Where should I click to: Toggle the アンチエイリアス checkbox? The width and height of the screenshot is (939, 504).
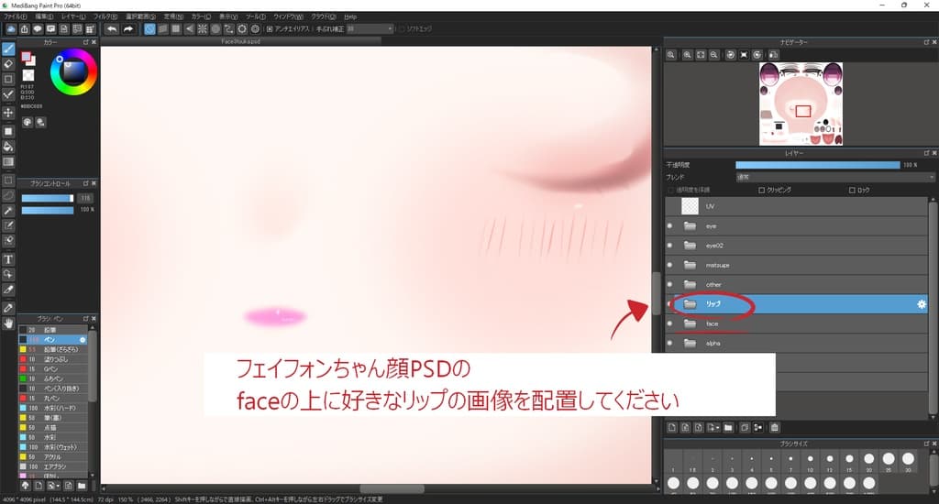(x=270, y=28)
